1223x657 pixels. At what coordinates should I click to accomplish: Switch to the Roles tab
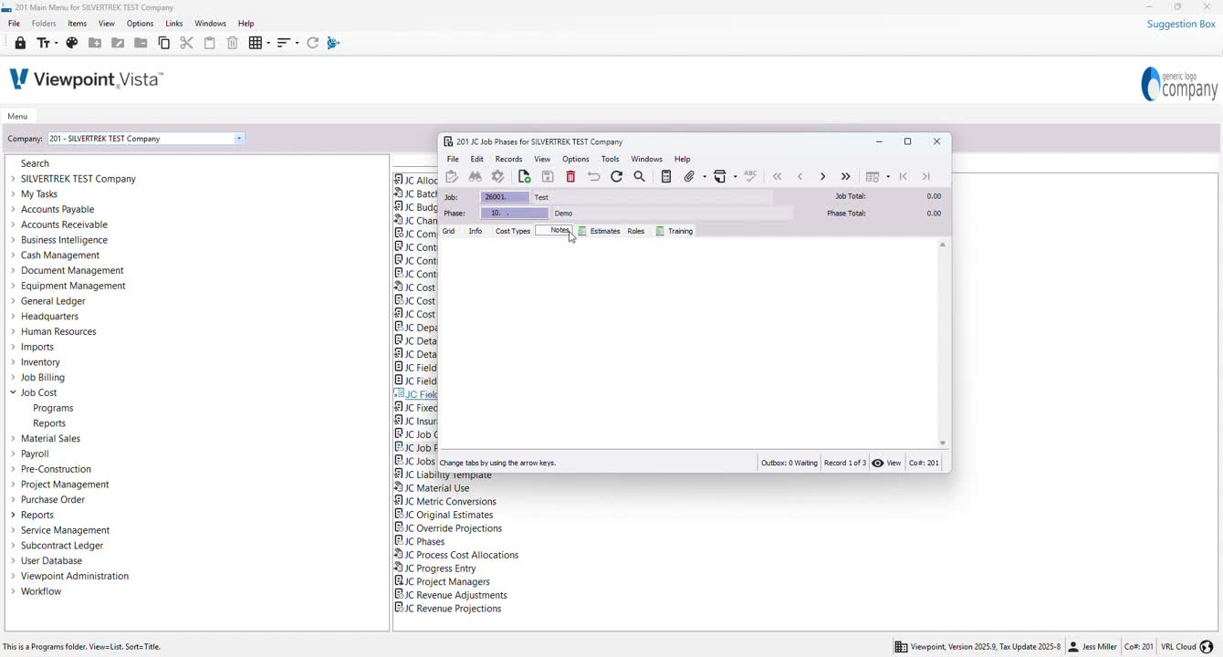click(x=636, y=231)
